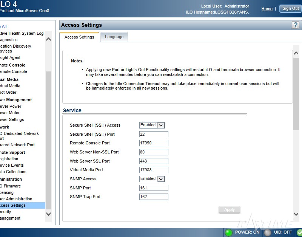Open Licensing in the sidebar
This screenshot has height=237, width=302.
point(7,192)
